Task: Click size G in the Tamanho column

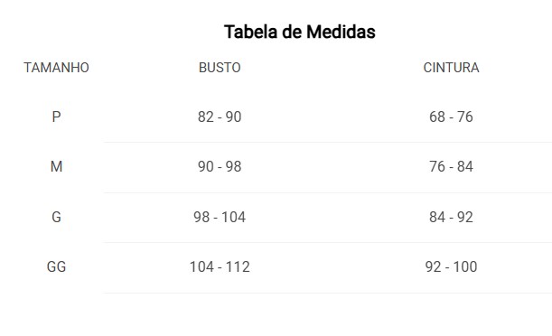Action: [x=56, y=217]
